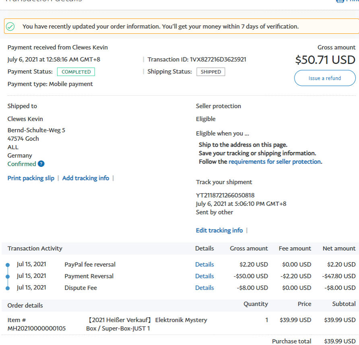Screen dimensions: 359x345
Task: Click the item number MH20210000000105
Action: (x=37, y=329)
